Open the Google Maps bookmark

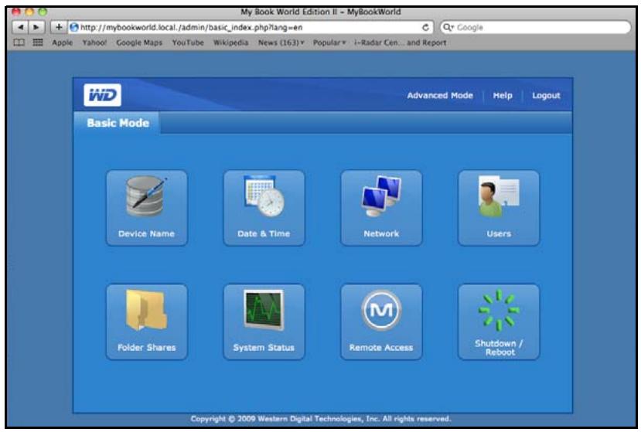point(139,43)
